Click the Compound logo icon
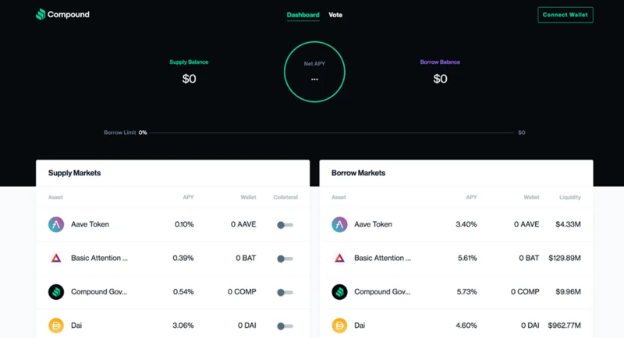624x338 pixels. point(41,14)
